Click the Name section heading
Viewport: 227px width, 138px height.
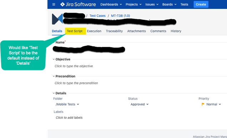coord(60,42)
